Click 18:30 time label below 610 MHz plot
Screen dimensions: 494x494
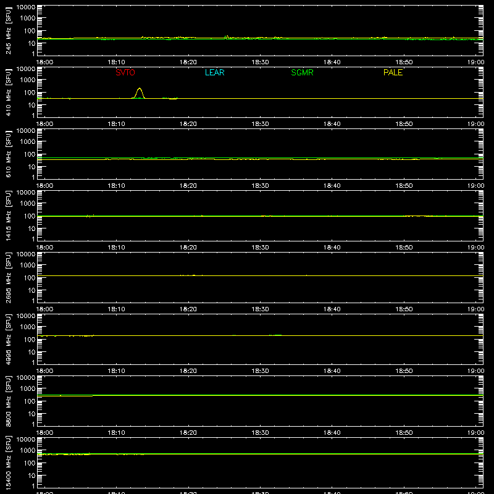[x=260, y=186]
